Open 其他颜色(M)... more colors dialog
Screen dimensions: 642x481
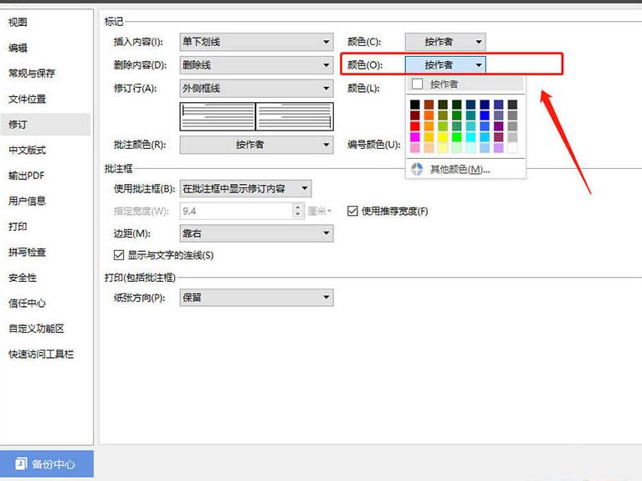pyautogui.click(x=465, y=169)
